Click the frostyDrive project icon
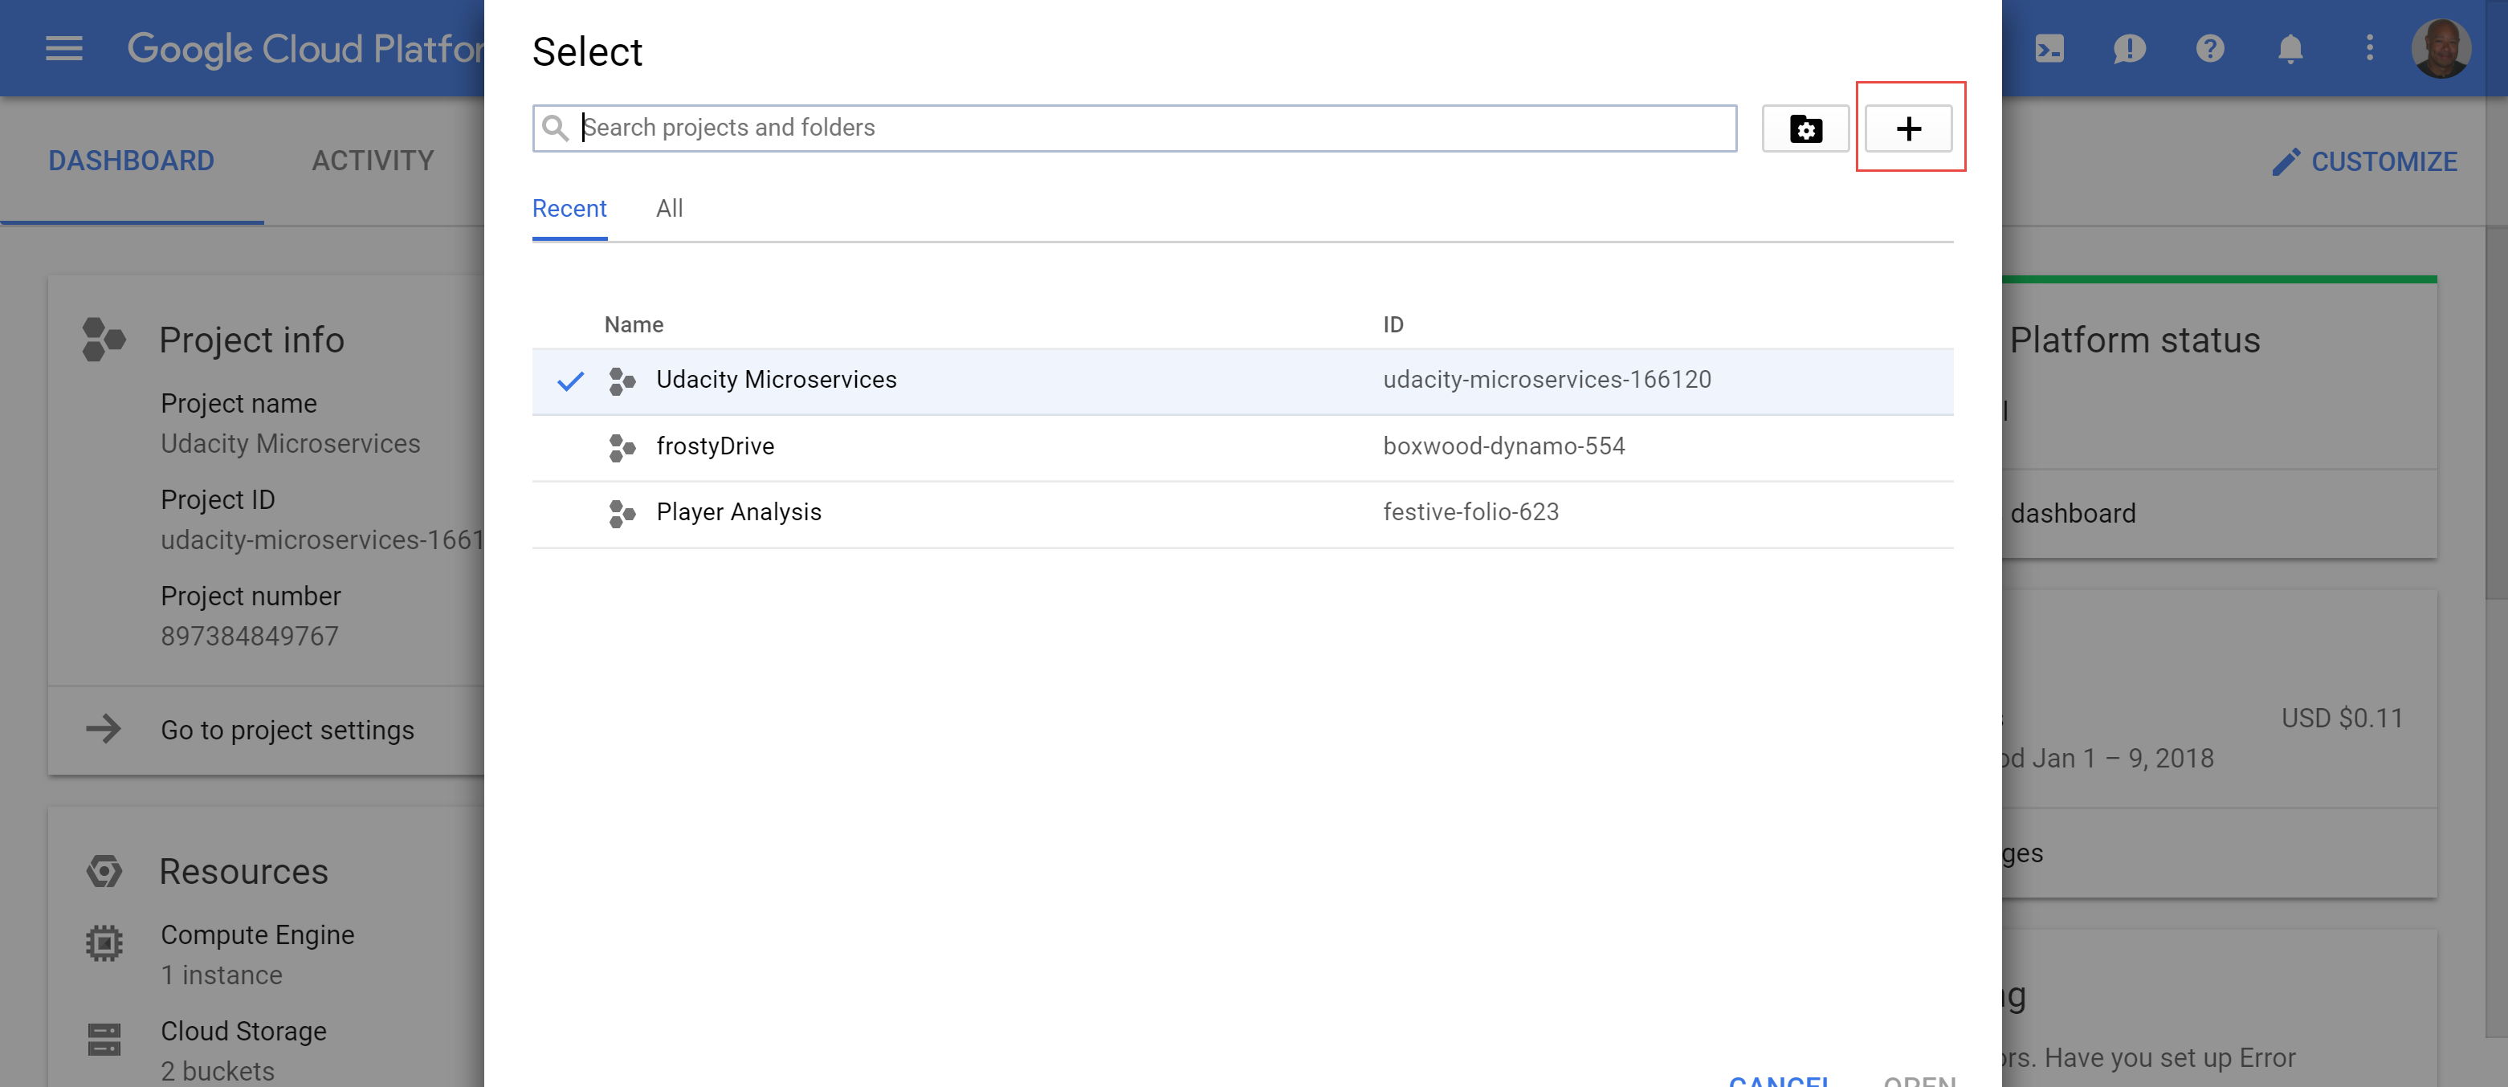Viewport: 2508px width, 1087px height. 621,446
